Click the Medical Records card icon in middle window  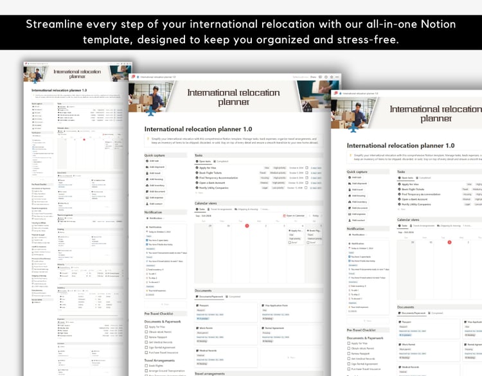click(198, 350)
